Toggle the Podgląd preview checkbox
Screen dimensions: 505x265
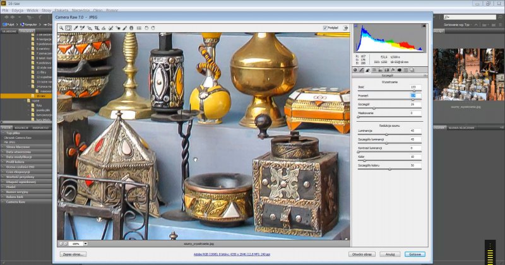pos(325,28)
